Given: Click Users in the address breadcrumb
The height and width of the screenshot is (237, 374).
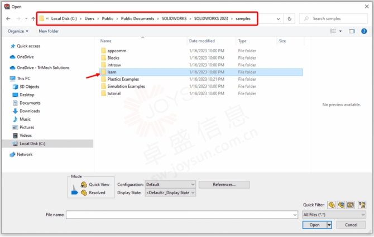Looking at the screenshot, I should coord(89,18).
